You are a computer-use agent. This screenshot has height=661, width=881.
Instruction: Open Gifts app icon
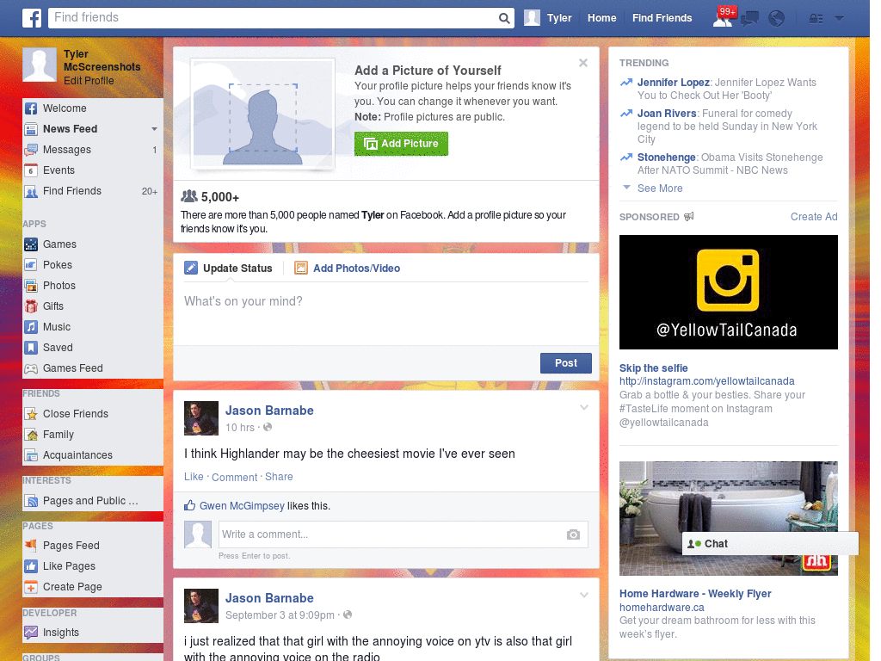pyautogui.click(x=31, y=306)
